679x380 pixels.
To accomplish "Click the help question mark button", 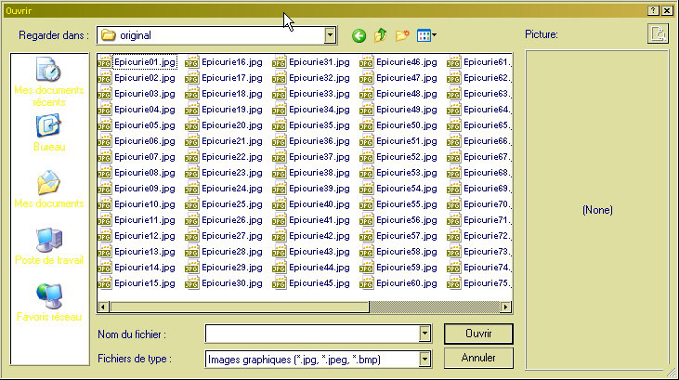I will [653, 8].
